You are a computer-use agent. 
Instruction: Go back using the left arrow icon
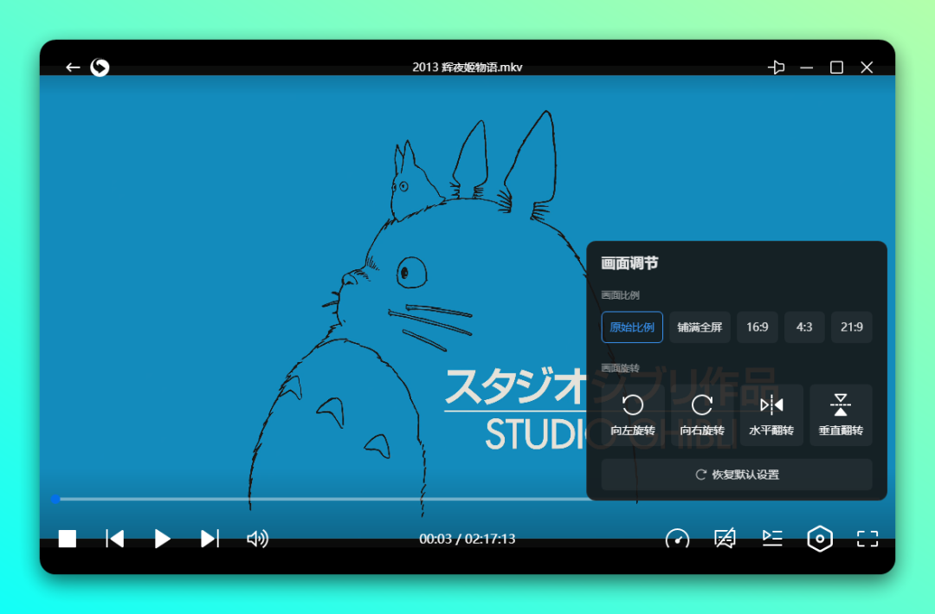(73, 68)
